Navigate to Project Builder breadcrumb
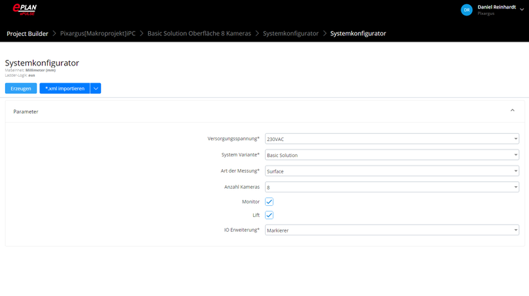This screenshot has height=296, width=529. tap(27, 33)
